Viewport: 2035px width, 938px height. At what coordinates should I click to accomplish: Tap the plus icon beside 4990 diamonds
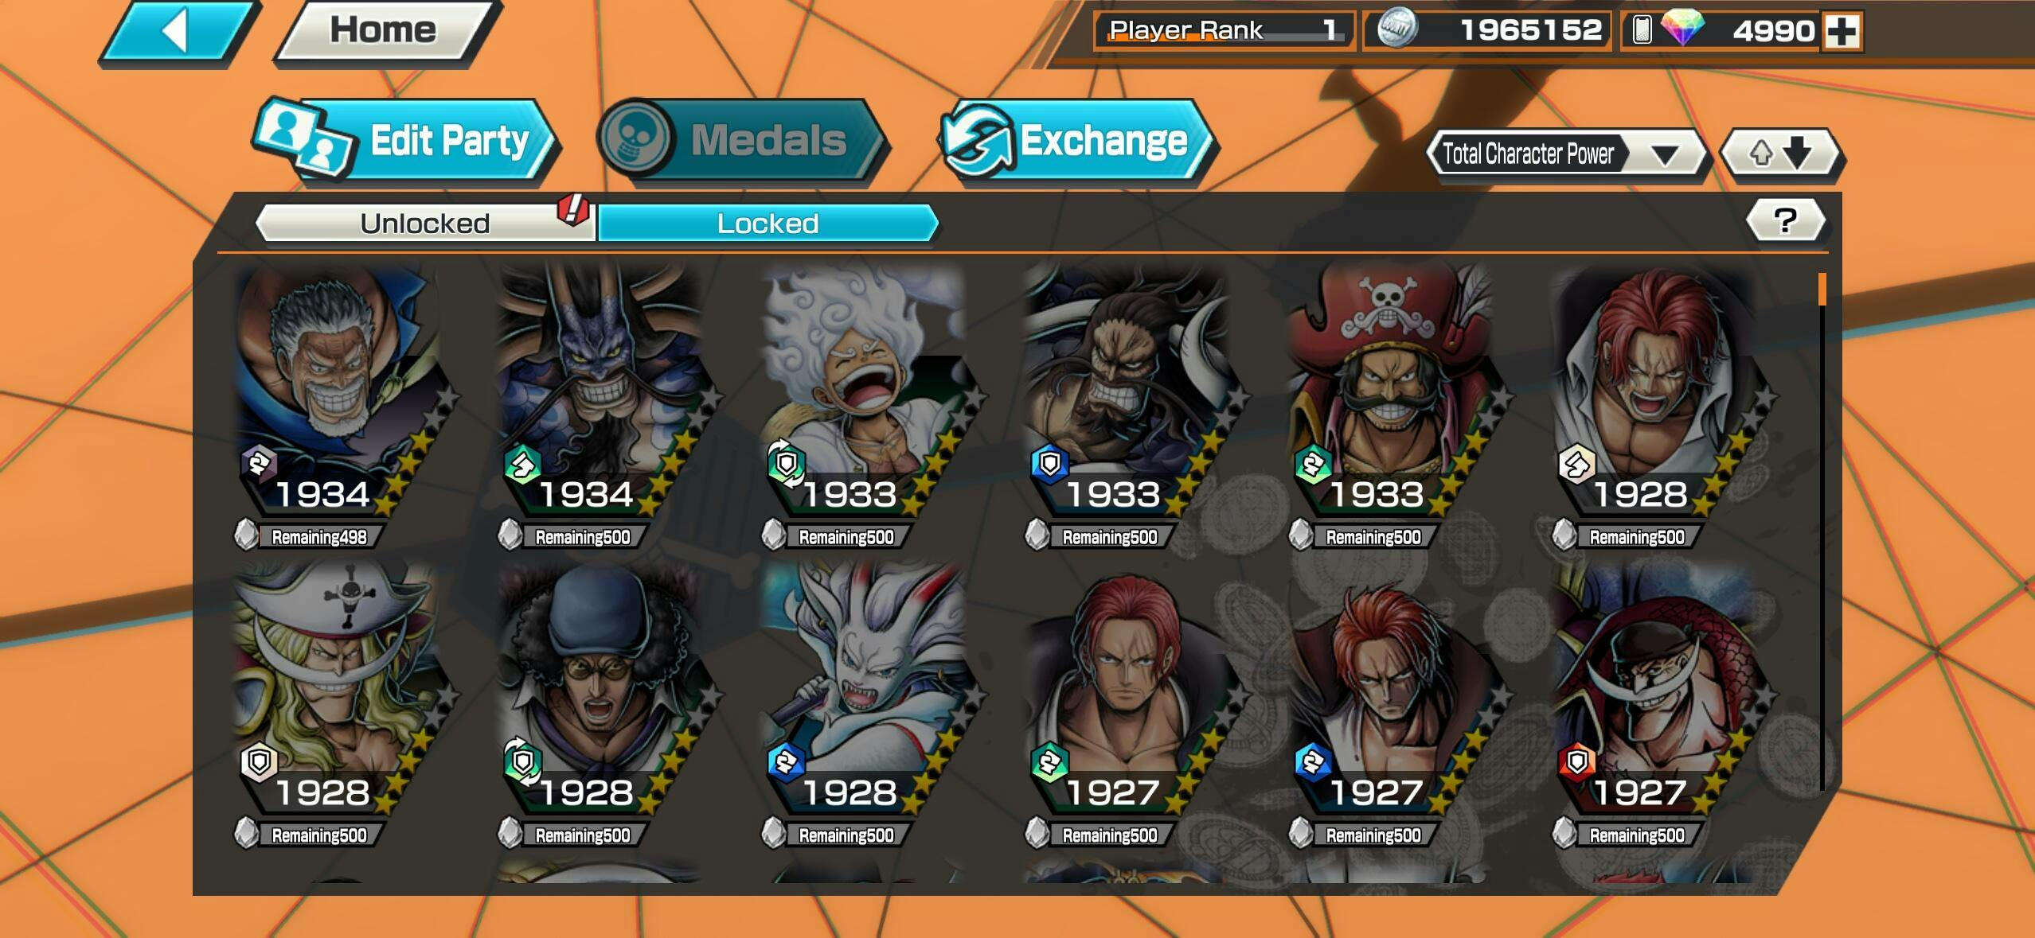click(1842, 31)
